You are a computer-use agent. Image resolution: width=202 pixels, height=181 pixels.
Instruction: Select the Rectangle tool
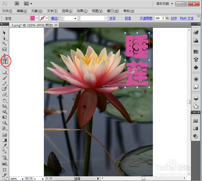click(4, 72)
